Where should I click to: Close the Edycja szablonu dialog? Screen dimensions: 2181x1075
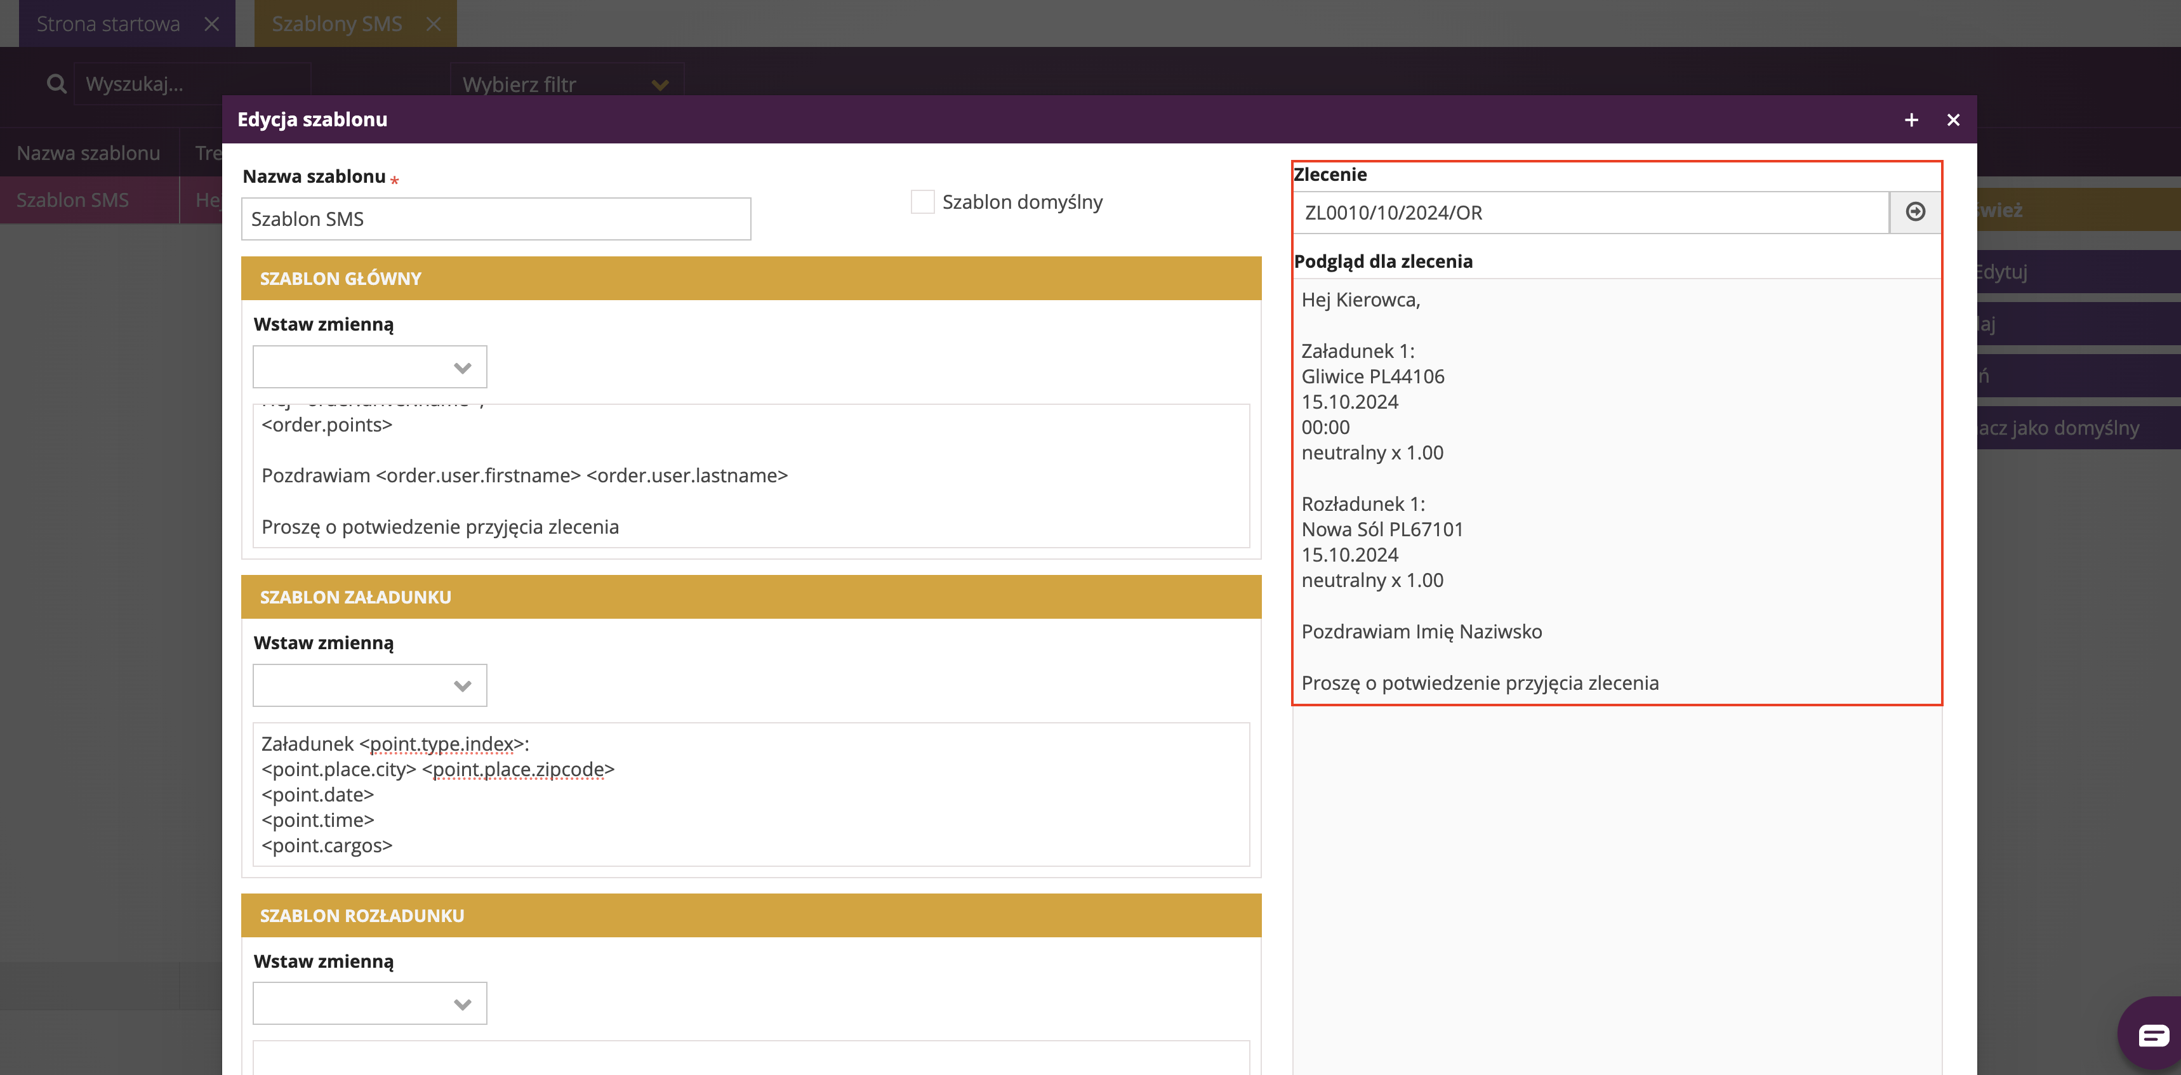tap(1952, 120)
